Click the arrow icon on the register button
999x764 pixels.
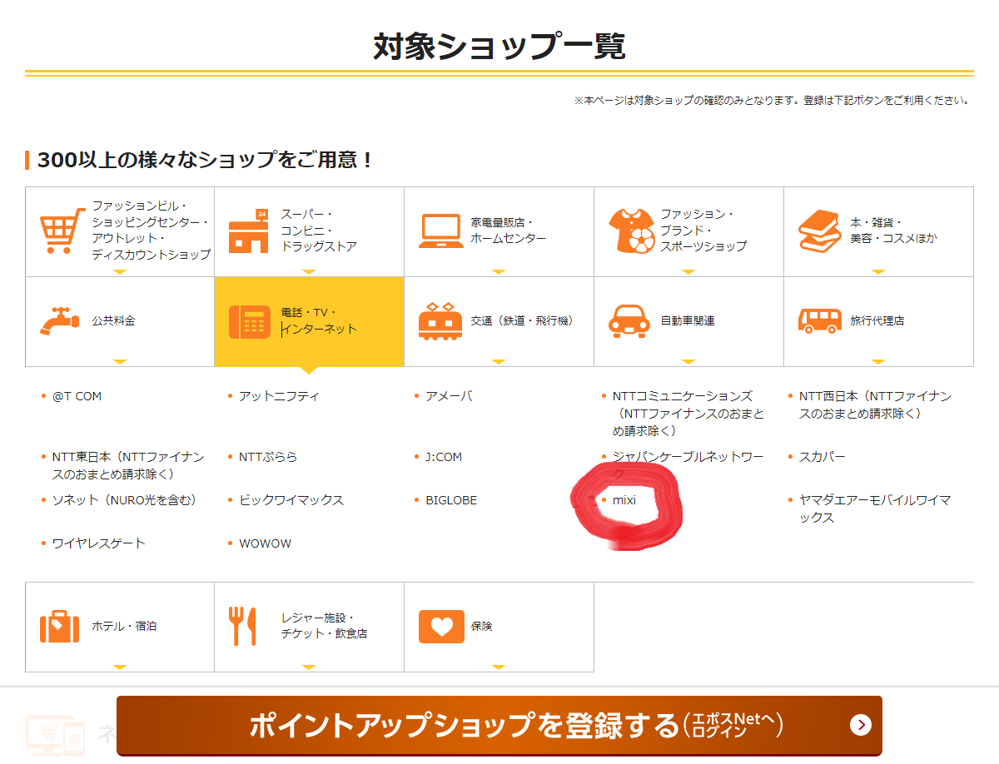(861, 725)
